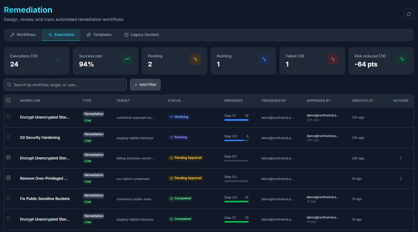The width and height of the screenshot is (418, 232).
Task: Click the Status column header
Action: 174,101
